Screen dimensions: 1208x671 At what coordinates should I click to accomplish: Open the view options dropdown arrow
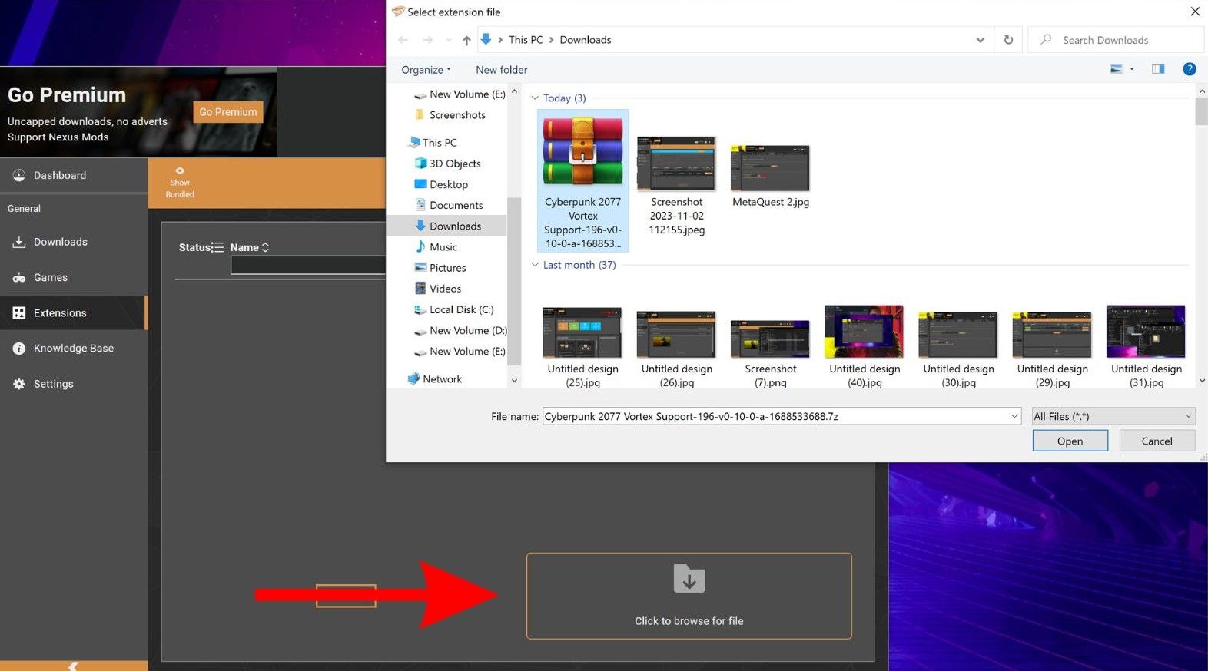click(1132, 69)
